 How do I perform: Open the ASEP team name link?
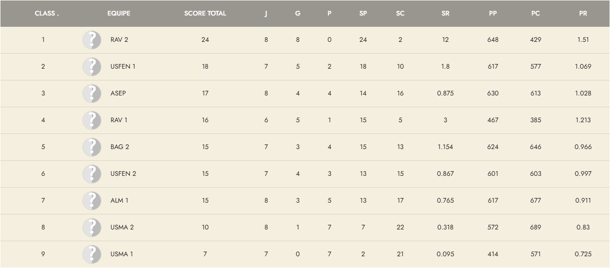click(118, 94)
